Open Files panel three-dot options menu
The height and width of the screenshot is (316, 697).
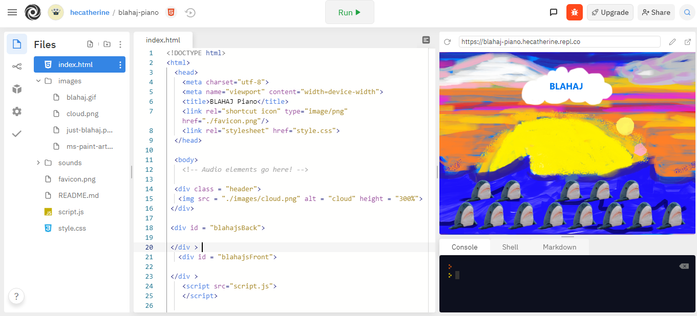pos(120,44)
